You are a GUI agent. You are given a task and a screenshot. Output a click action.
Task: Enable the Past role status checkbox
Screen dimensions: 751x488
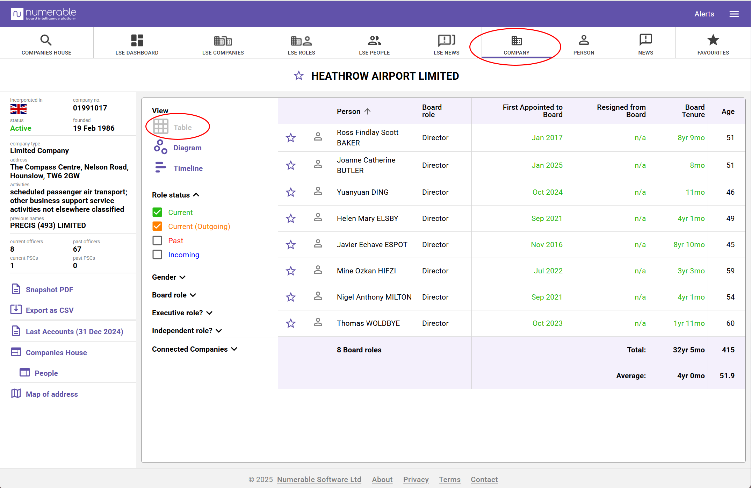pos(157,241)
